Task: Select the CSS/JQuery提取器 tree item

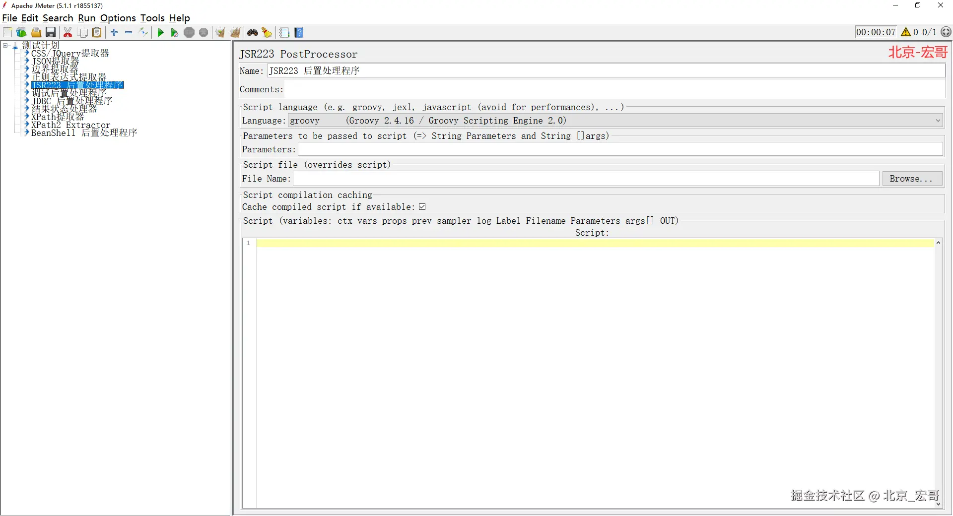Action: (x=70, y=54)
